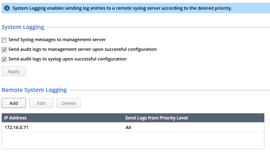Uncheck Send audit logs to management server
This screenshot has height=152, width=270.
(4, 50)
